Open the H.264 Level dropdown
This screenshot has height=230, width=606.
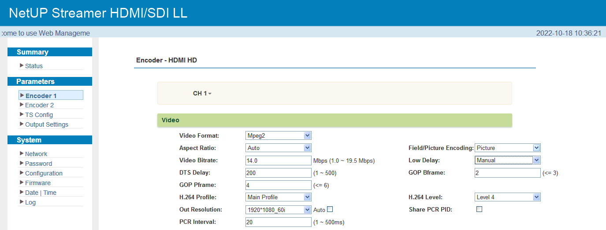tap(508, 197)
